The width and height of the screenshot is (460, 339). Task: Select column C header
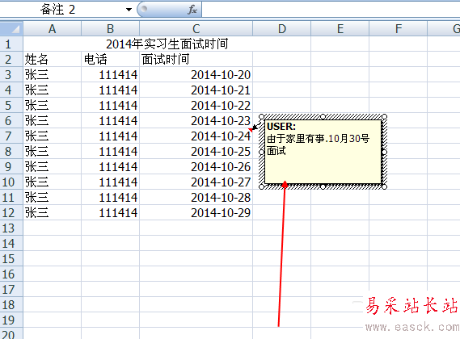[196, 29]
